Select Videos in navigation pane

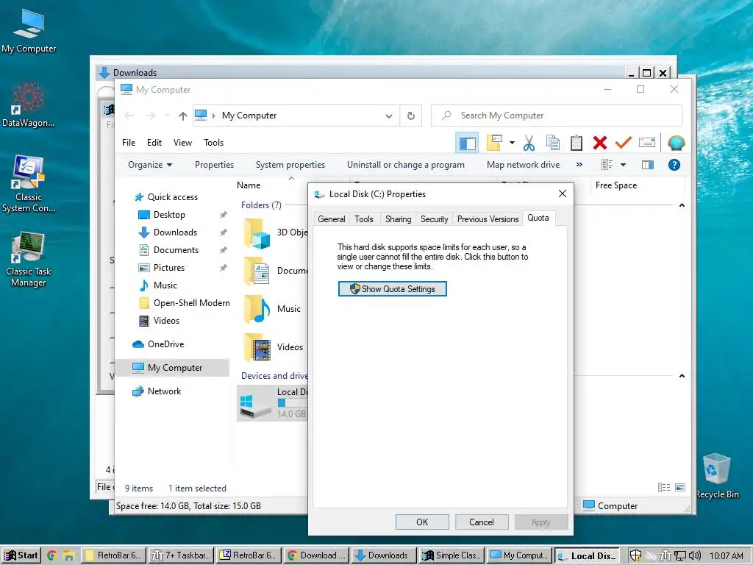pyautogui.click(x=166, y=321)
